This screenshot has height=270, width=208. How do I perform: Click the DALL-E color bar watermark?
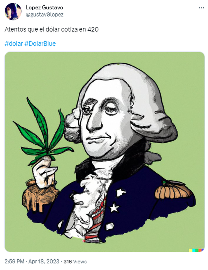[196, 250]
